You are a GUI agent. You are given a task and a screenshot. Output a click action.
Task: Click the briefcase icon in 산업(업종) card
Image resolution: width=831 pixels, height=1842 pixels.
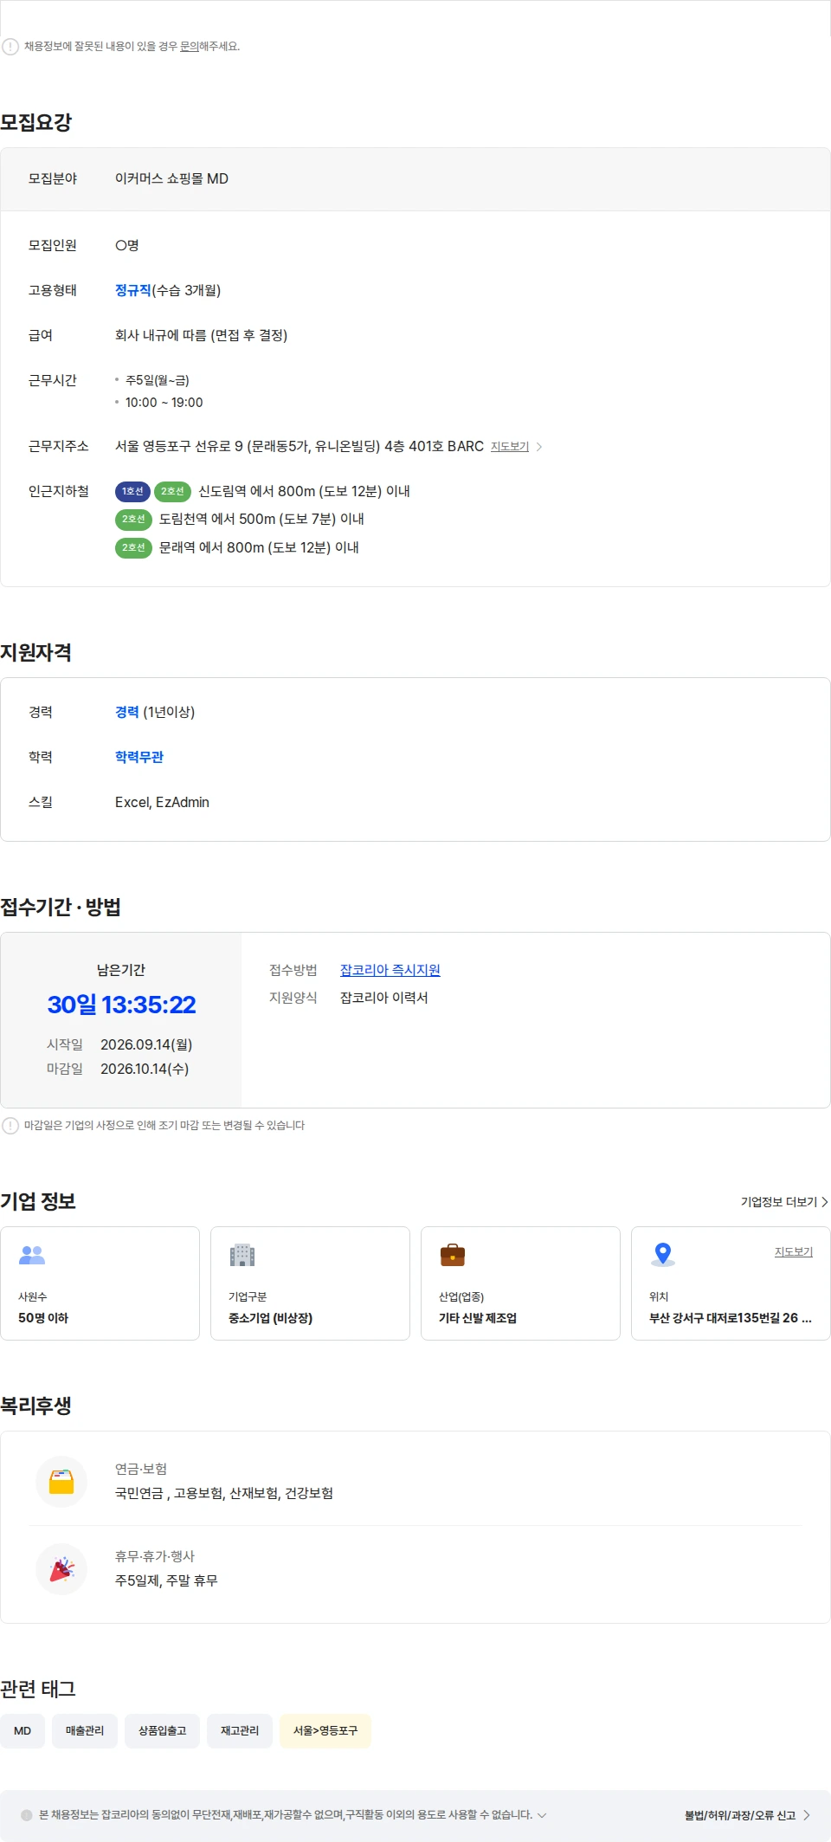(x=453, y=1255)
